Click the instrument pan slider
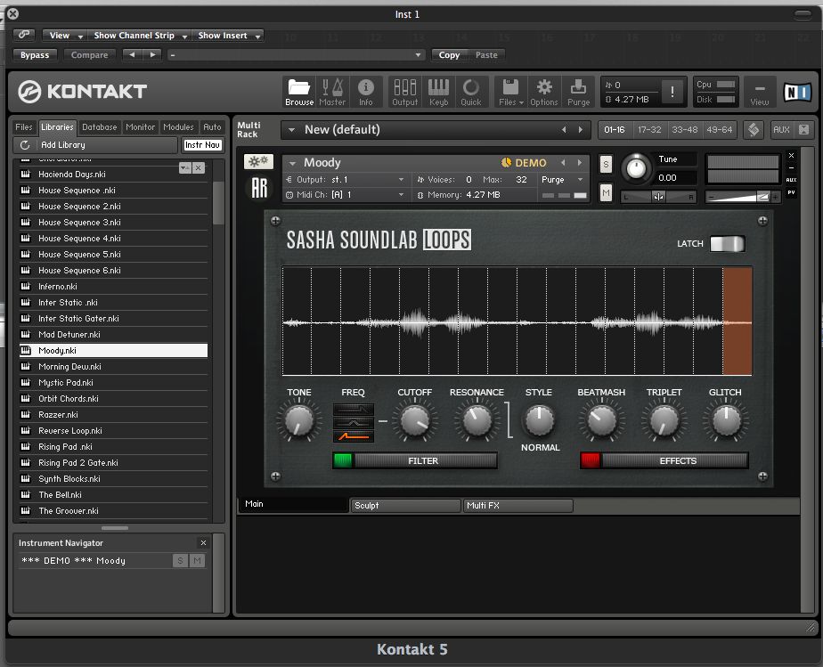This screenshot has width=823, height=667. pos(658,197)
